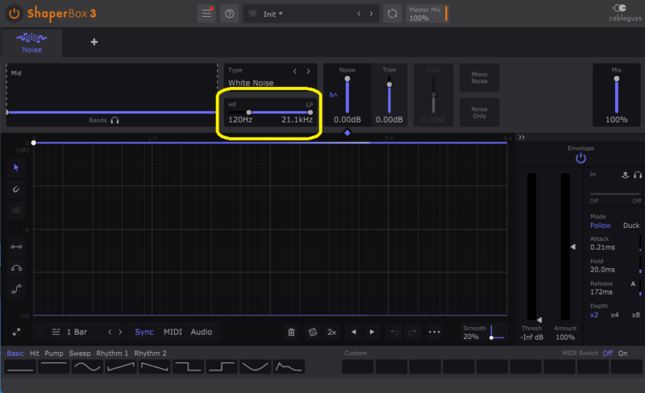Turn on Noise Only
Viewport: 645px width, 393px height.
tap(479, 113)
